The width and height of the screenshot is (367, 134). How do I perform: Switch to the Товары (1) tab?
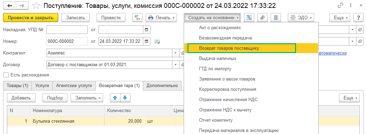coord(17,86)
